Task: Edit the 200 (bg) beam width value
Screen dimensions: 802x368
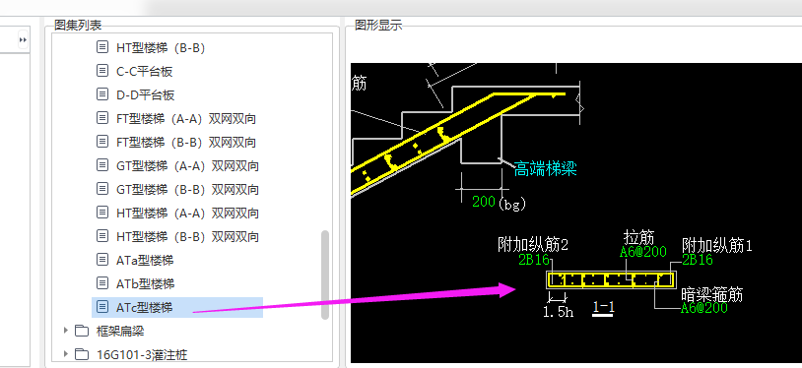Action: pos(484,202)
